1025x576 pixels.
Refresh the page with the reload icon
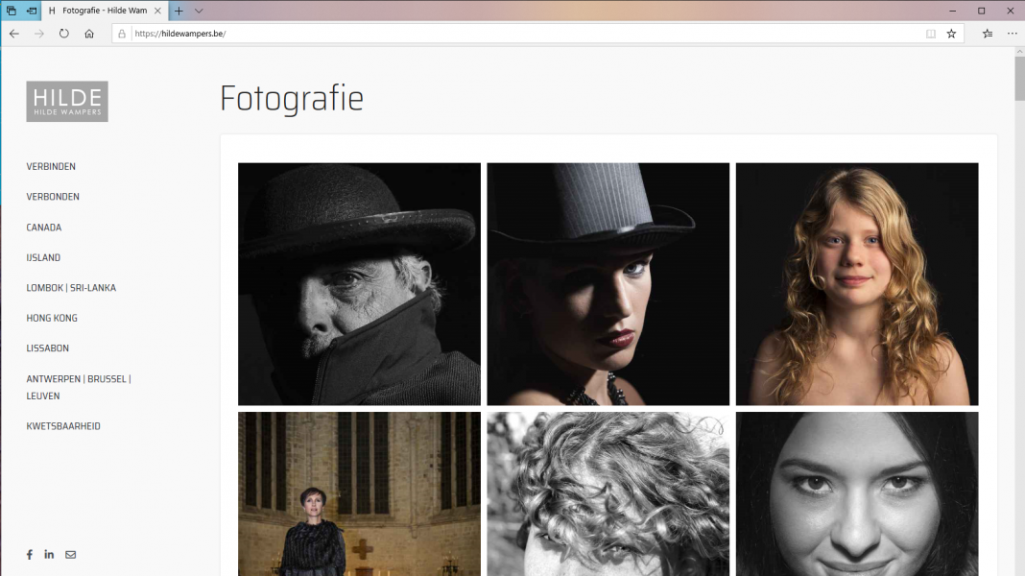[x=64, y=34]
